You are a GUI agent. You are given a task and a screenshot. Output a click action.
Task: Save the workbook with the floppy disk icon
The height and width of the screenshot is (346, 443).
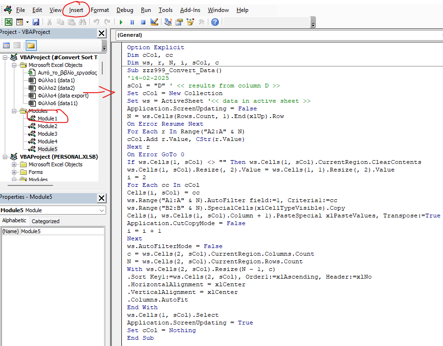(36, 22)
